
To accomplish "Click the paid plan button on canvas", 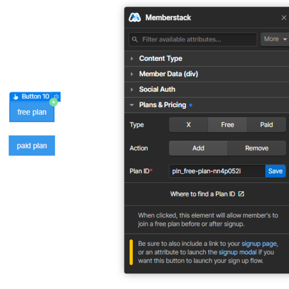I will point(32,146).
